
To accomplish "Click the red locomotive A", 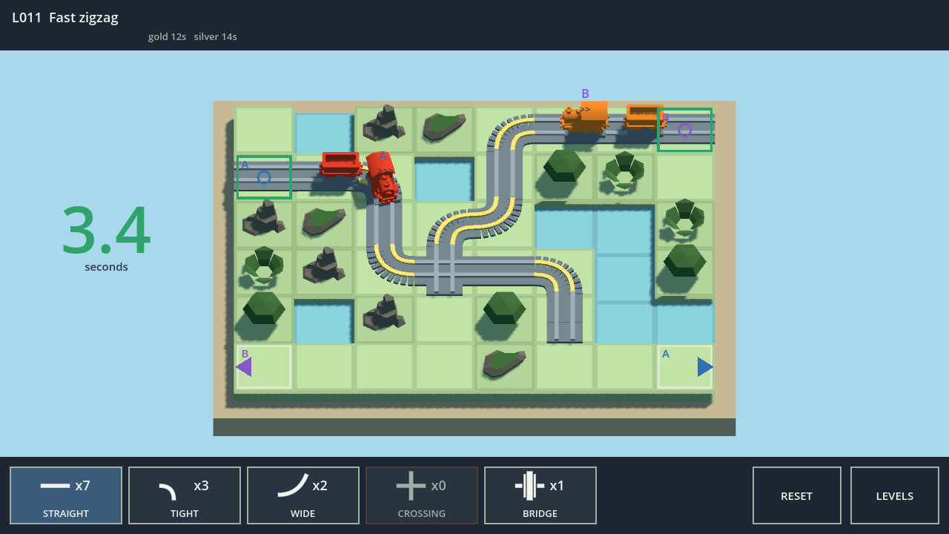I will 384,178.
